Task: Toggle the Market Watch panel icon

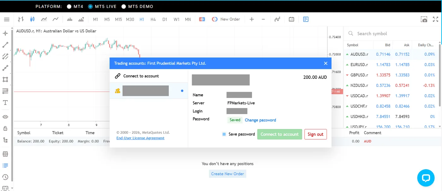Action: click(x=306, y=19)
